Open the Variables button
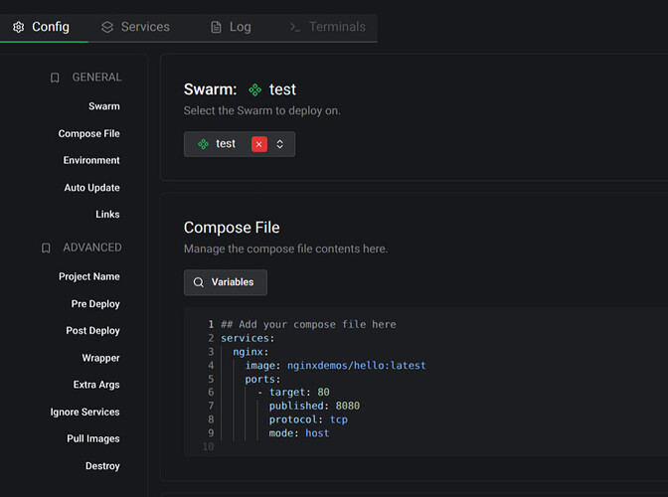Viewport: 668px width, 497px height. point(226,282)
